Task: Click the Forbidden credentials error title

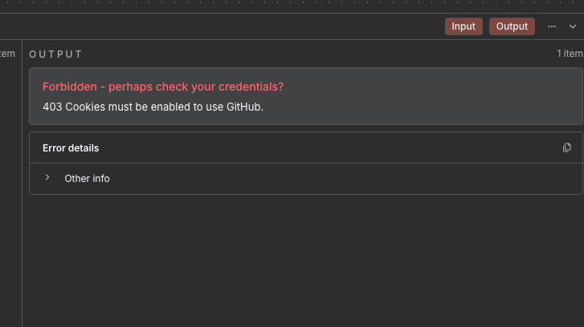Action: coord(163,87)
